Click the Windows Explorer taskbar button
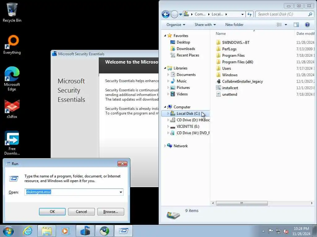 click(x=47, y=231)
